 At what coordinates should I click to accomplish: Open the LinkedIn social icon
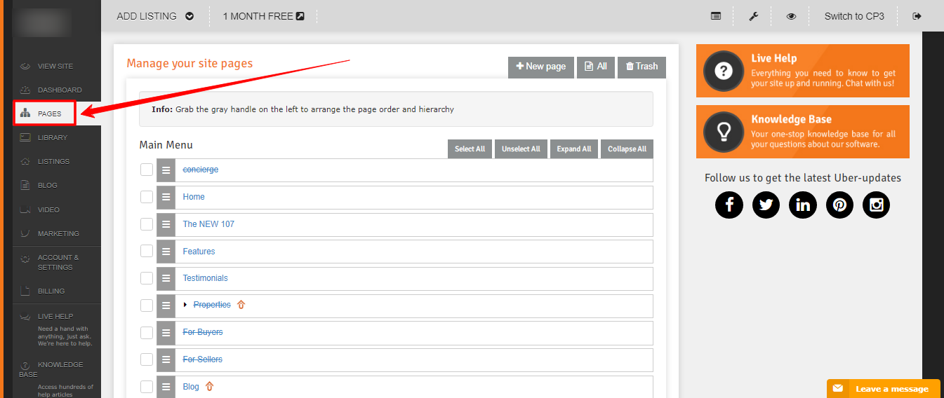click(803, 205)
